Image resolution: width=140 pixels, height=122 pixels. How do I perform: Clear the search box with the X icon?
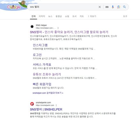point(100,7)
